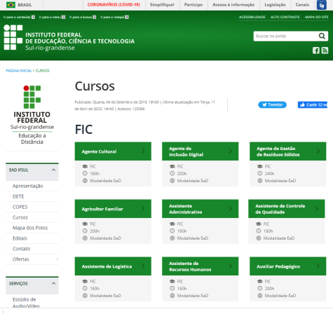Click the ACESSIBILIDADE link

pos(252,17)
